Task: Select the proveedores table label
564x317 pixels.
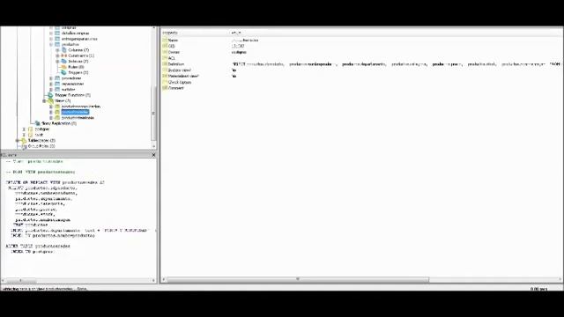Action: [x=71, y=78]
